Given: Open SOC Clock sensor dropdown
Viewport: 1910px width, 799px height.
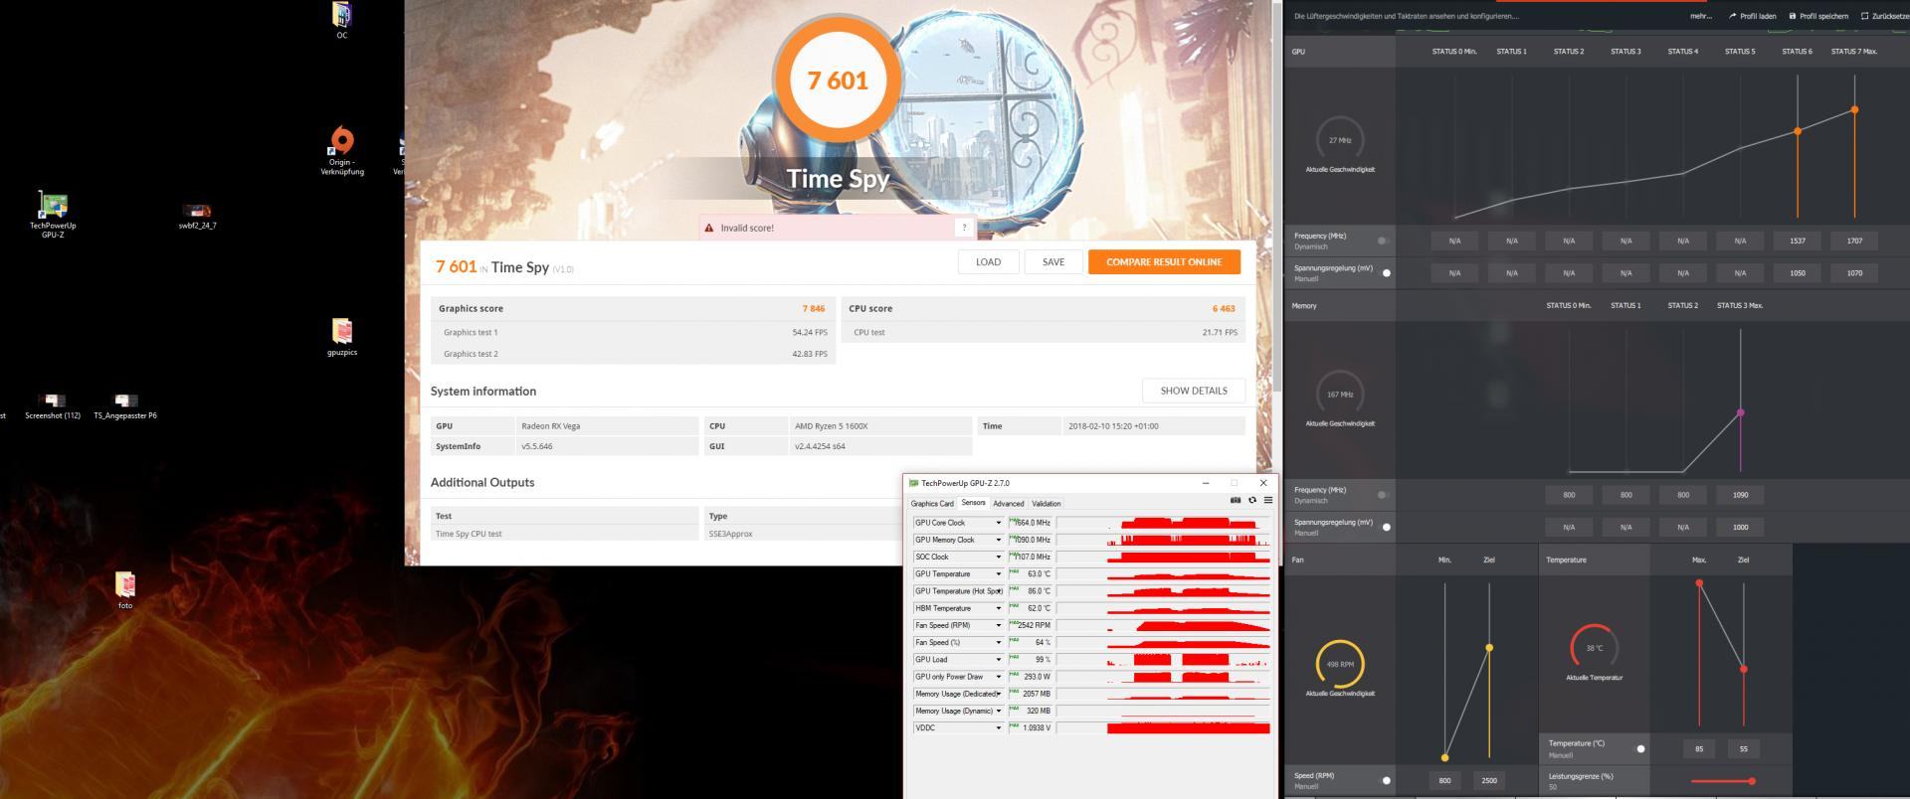Looking at the screenshot, I should click(x=998, y=557).
